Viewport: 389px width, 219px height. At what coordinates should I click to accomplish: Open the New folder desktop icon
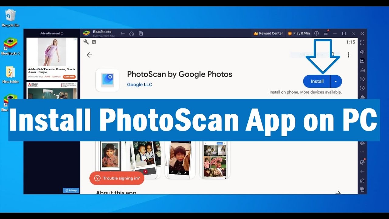pos(10,75)
